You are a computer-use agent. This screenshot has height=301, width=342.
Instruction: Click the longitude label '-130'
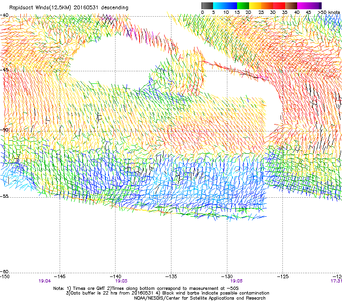[x=227, y=276]
